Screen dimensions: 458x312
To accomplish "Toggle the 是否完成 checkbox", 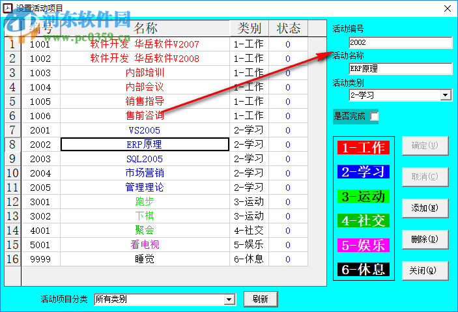I will point(374,117).
